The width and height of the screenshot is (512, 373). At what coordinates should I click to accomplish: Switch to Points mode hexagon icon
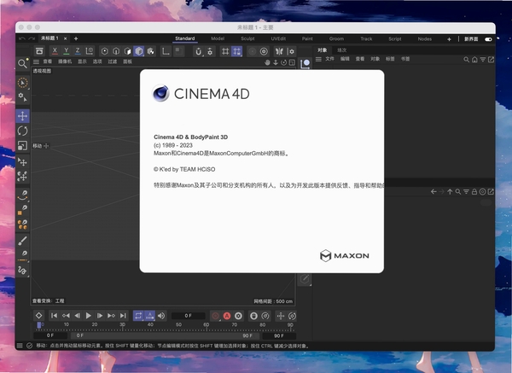point(104,51)
